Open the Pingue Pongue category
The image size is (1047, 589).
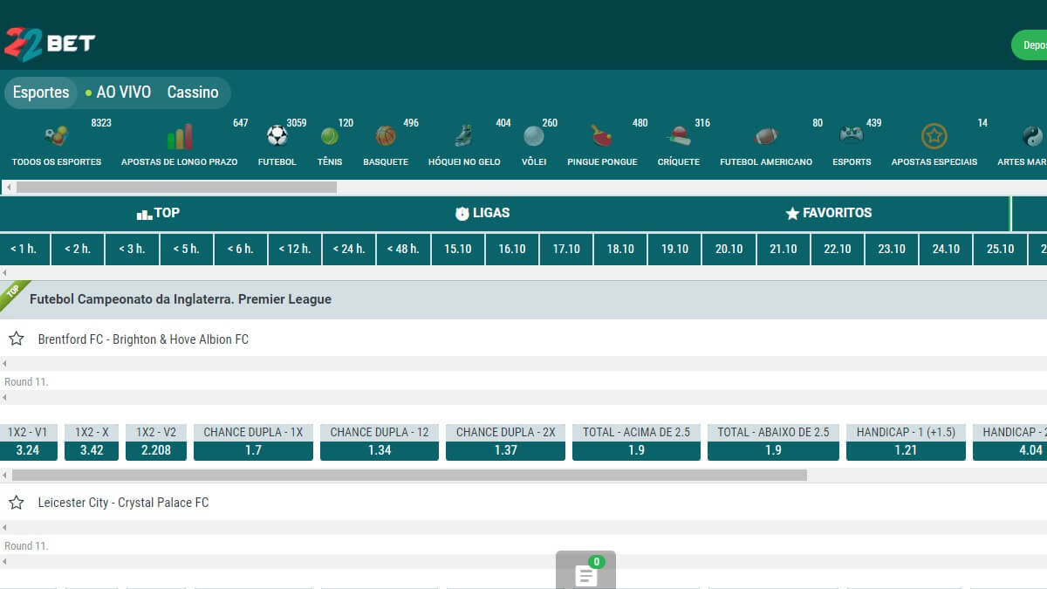pyautogui.click(x=602, y=136)
